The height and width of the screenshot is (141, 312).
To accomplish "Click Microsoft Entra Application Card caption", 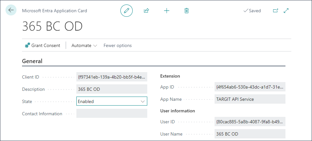I will coord(54,11).
